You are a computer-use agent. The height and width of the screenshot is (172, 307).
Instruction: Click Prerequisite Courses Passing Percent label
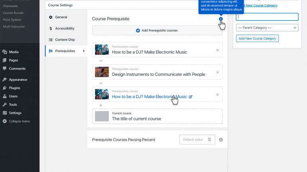coord(124,140)
